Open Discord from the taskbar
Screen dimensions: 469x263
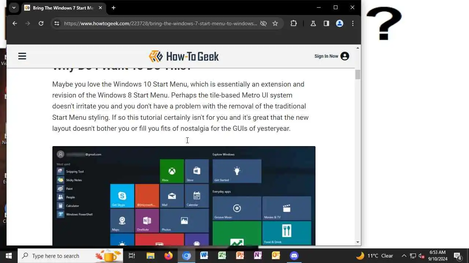coord(294,256)
